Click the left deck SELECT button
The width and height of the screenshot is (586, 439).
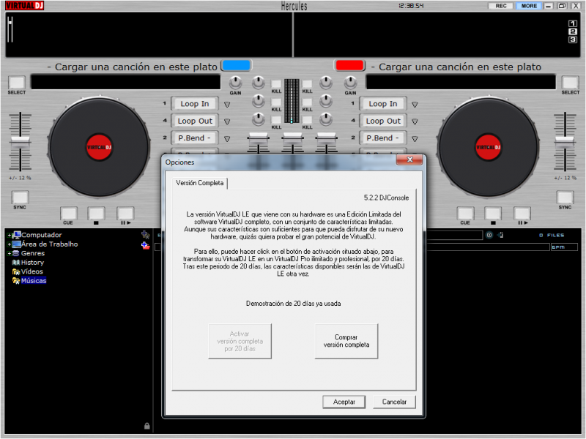tap(17, 83)
